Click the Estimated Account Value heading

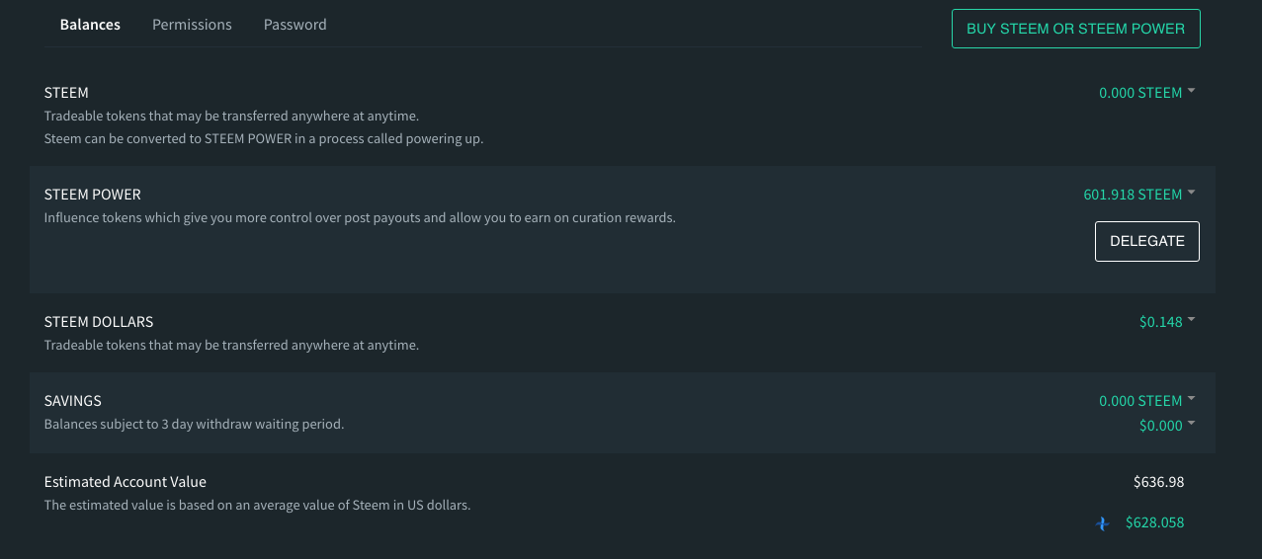tap(126, 482)
